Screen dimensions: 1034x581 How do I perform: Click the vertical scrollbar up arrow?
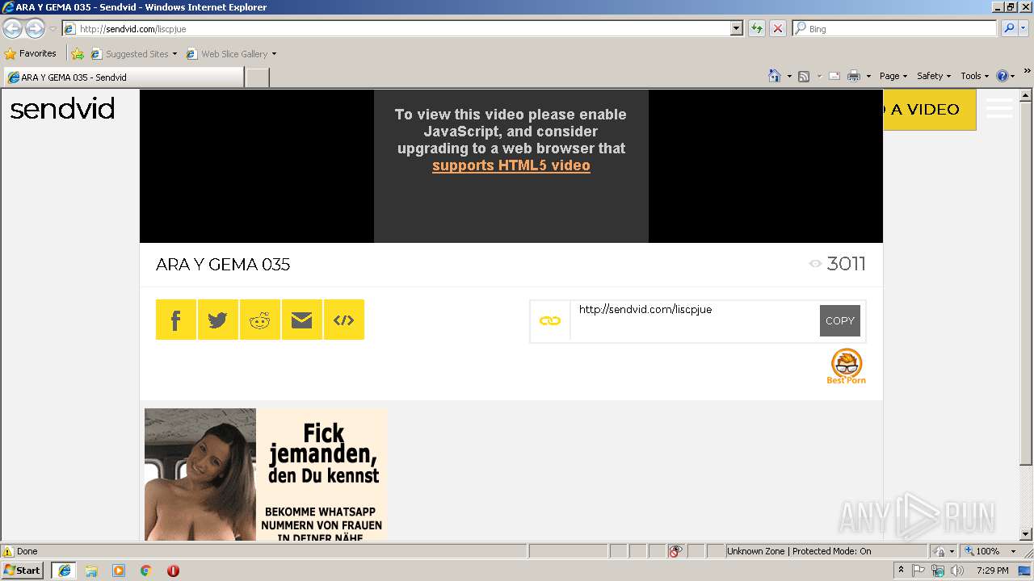point(1026,95)
